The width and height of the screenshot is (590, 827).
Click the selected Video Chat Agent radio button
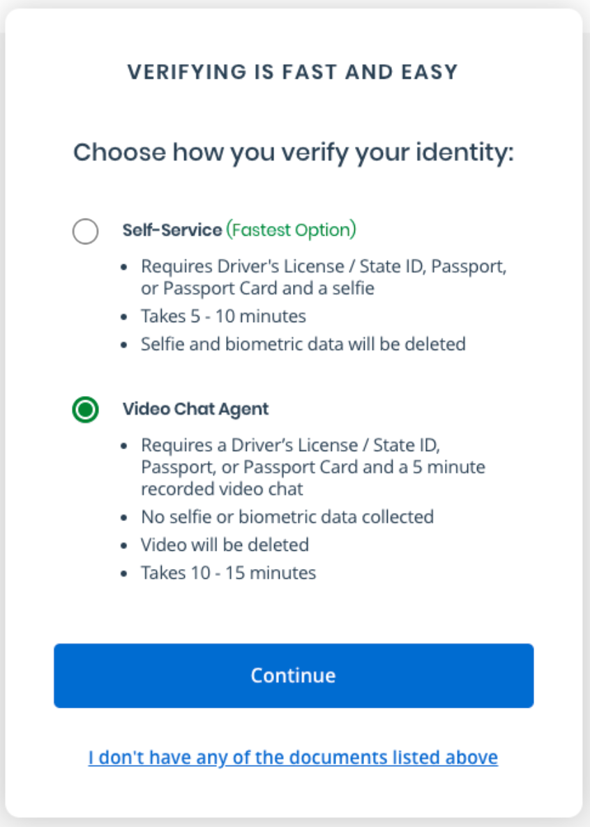(85, 410)
